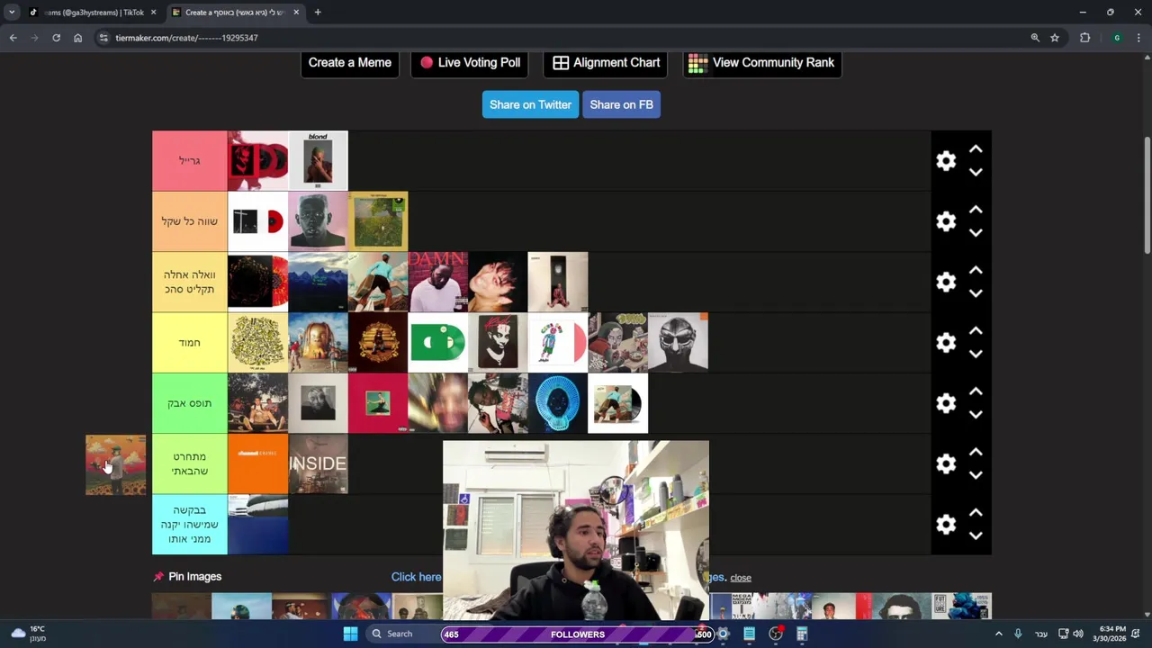Close the tiermaker Create a tab
This screenshot has height=648, width=1152.
296,12
